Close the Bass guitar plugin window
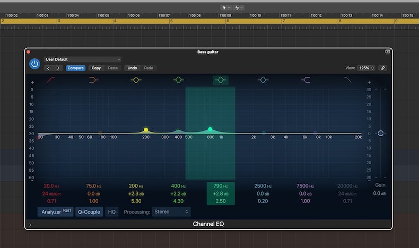Viewport: 419px width, 248px height. coord(29,52)
